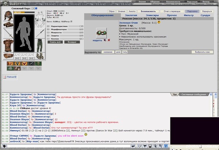Click the empty earrings slot
219x150 pixels.
pos(40,12)
